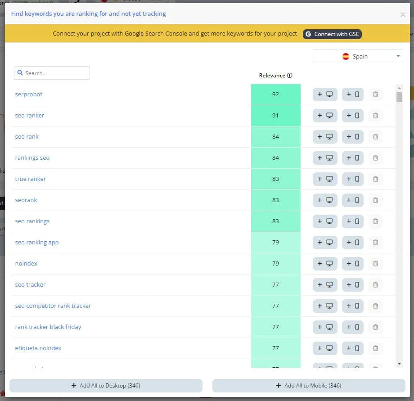Add rankings seo to desktop tracking

click(325, 158)
